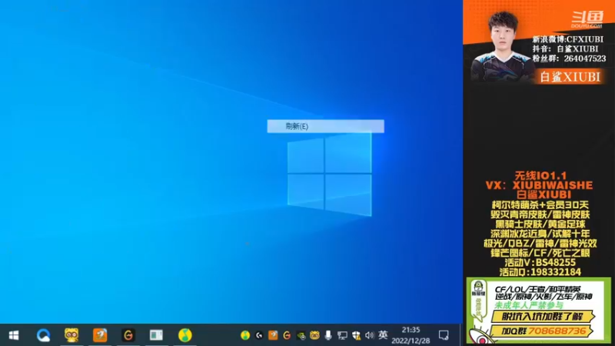The width and height of the screenshot is (615, 346).
Task: Open the Action Center notifications
Action: (444, 335)
